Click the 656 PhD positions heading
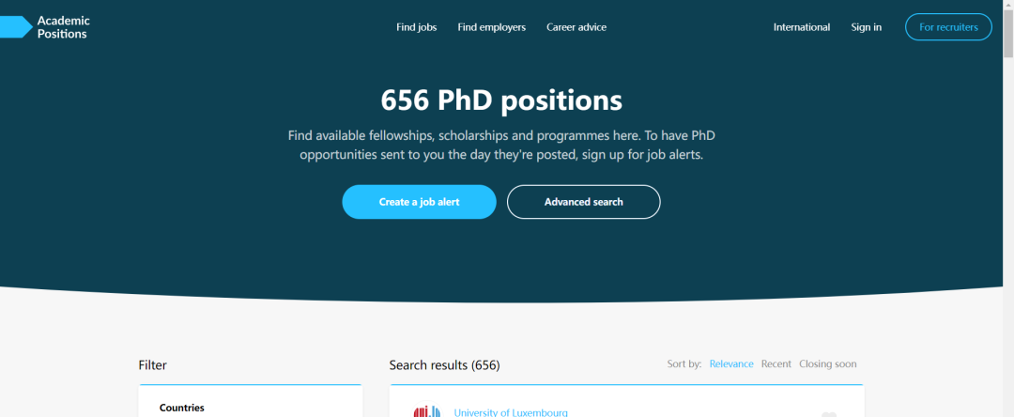This screenshot has height=417, width=1014. click(x=501, y=100)
